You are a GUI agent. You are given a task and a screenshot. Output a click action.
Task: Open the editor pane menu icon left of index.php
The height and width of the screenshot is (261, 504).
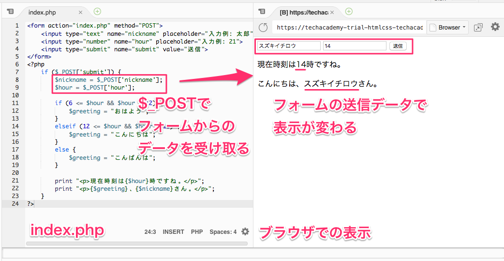coord(11,12)
